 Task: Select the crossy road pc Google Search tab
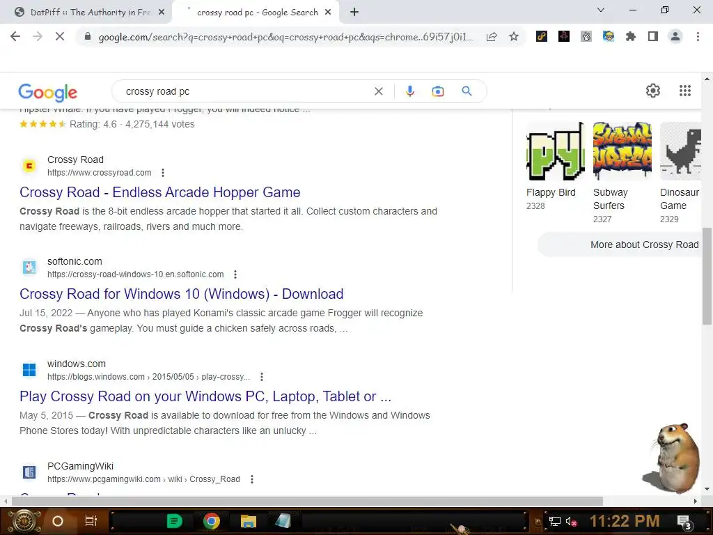coord(257,13)
